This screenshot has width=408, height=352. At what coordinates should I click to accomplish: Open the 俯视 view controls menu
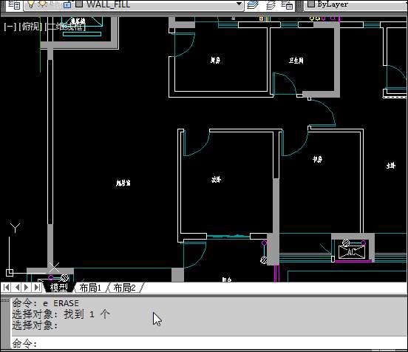(30, 27)
